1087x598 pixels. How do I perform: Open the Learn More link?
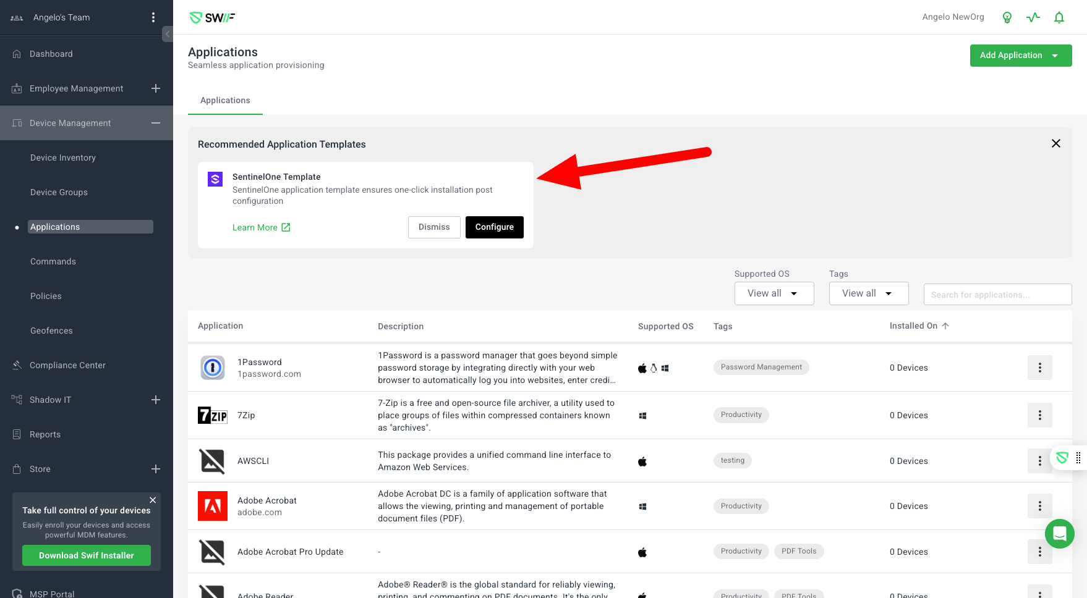[x=261, y=227]
